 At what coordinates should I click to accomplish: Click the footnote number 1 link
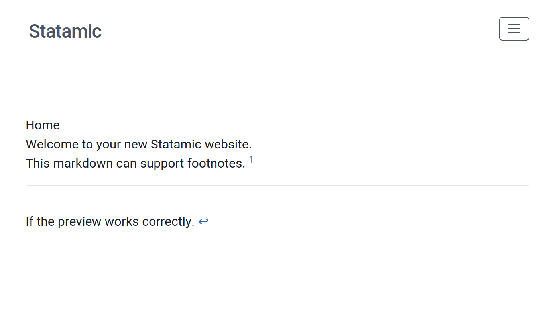click(x=251, y=159)
